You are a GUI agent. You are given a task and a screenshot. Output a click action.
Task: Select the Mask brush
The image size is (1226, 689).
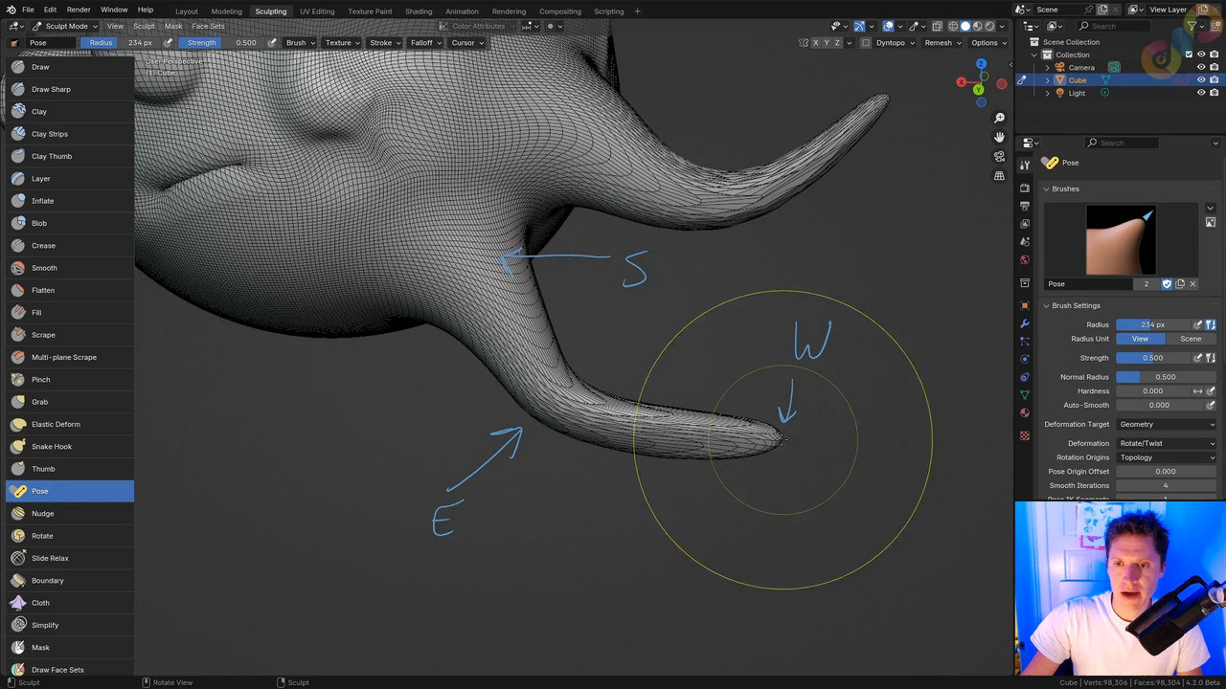click(69, 647)
